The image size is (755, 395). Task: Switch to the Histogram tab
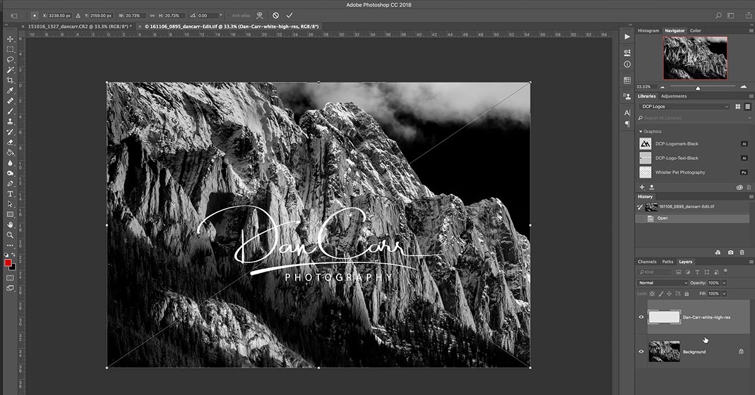click(x=649, y=30)
